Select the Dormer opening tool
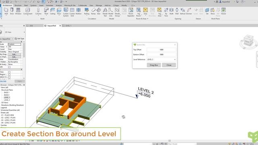Image resolution: width=258 pixels, height=145 pixels. point(189,11)
